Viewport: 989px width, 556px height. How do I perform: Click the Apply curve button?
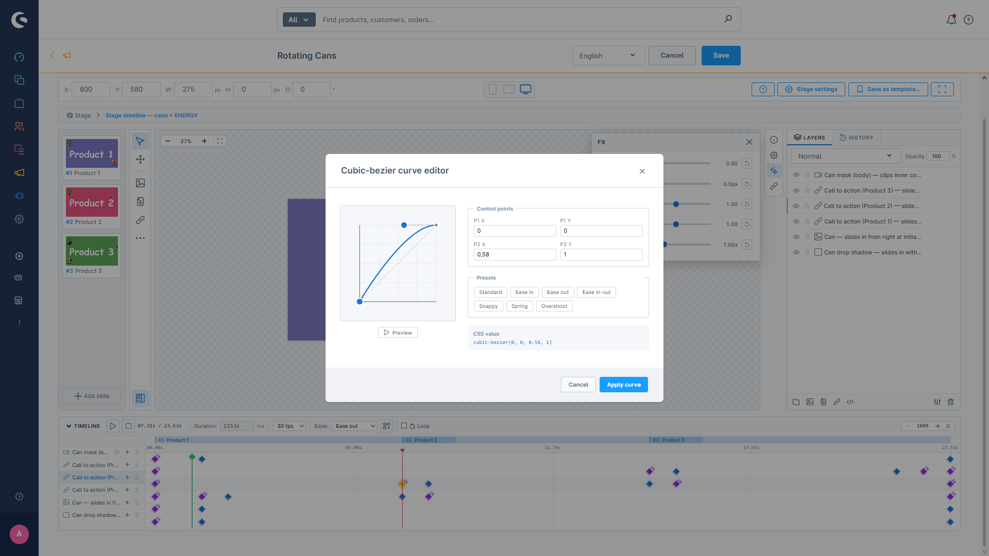[624, 385]
